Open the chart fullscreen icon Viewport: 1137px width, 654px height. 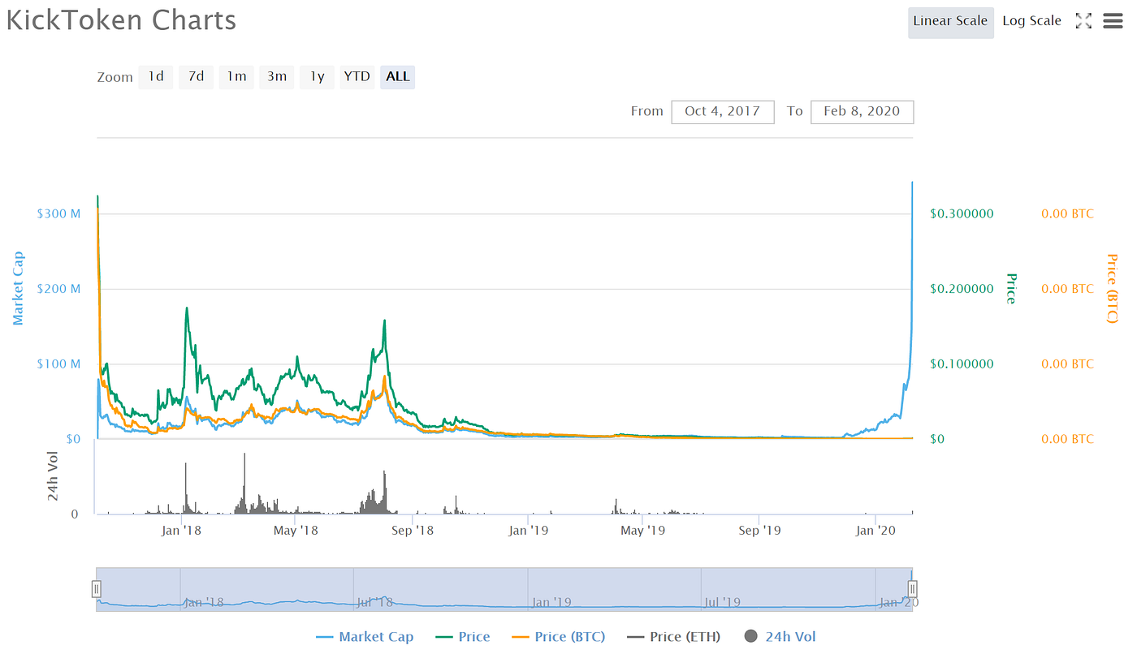tap(1083, 21)
